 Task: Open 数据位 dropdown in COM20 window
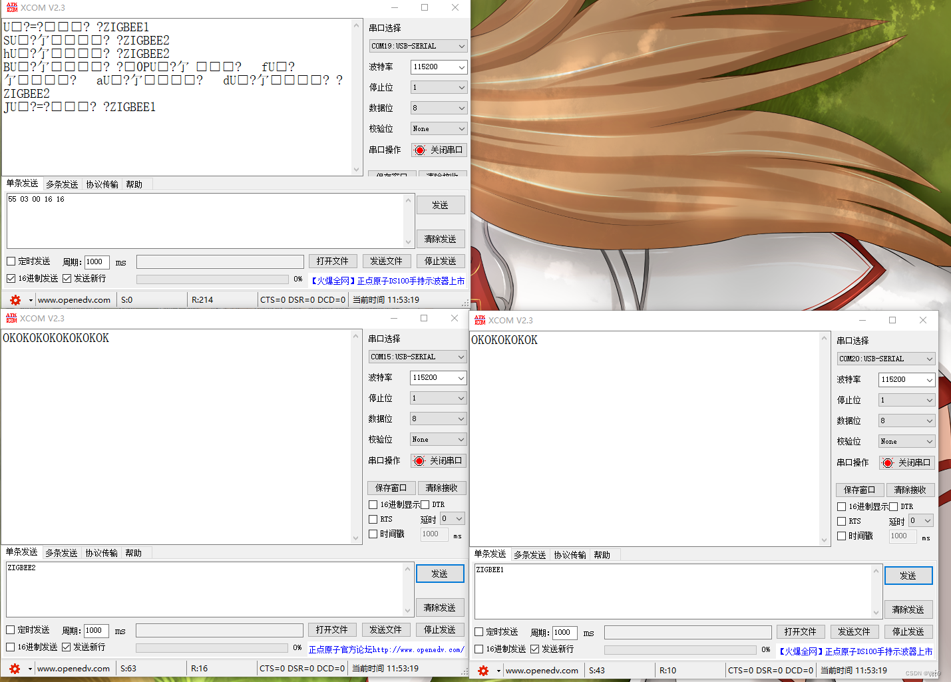tap(907, 421)
